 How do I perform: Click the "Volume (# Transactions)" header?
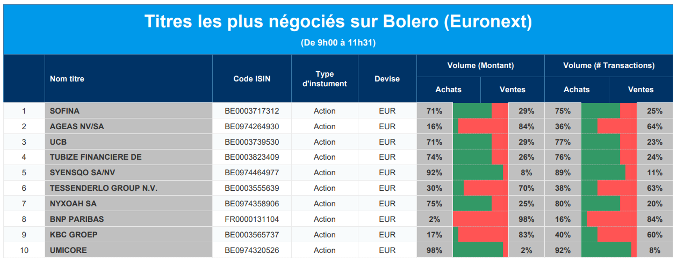(609, 65)
